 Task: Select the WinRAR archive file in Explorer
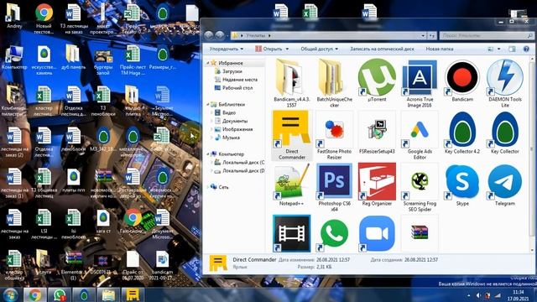tap(420, 233)
